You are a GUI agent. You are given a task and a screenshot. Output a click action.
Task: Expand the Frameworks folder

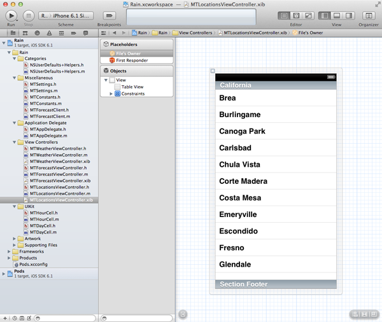coord(9,251)
